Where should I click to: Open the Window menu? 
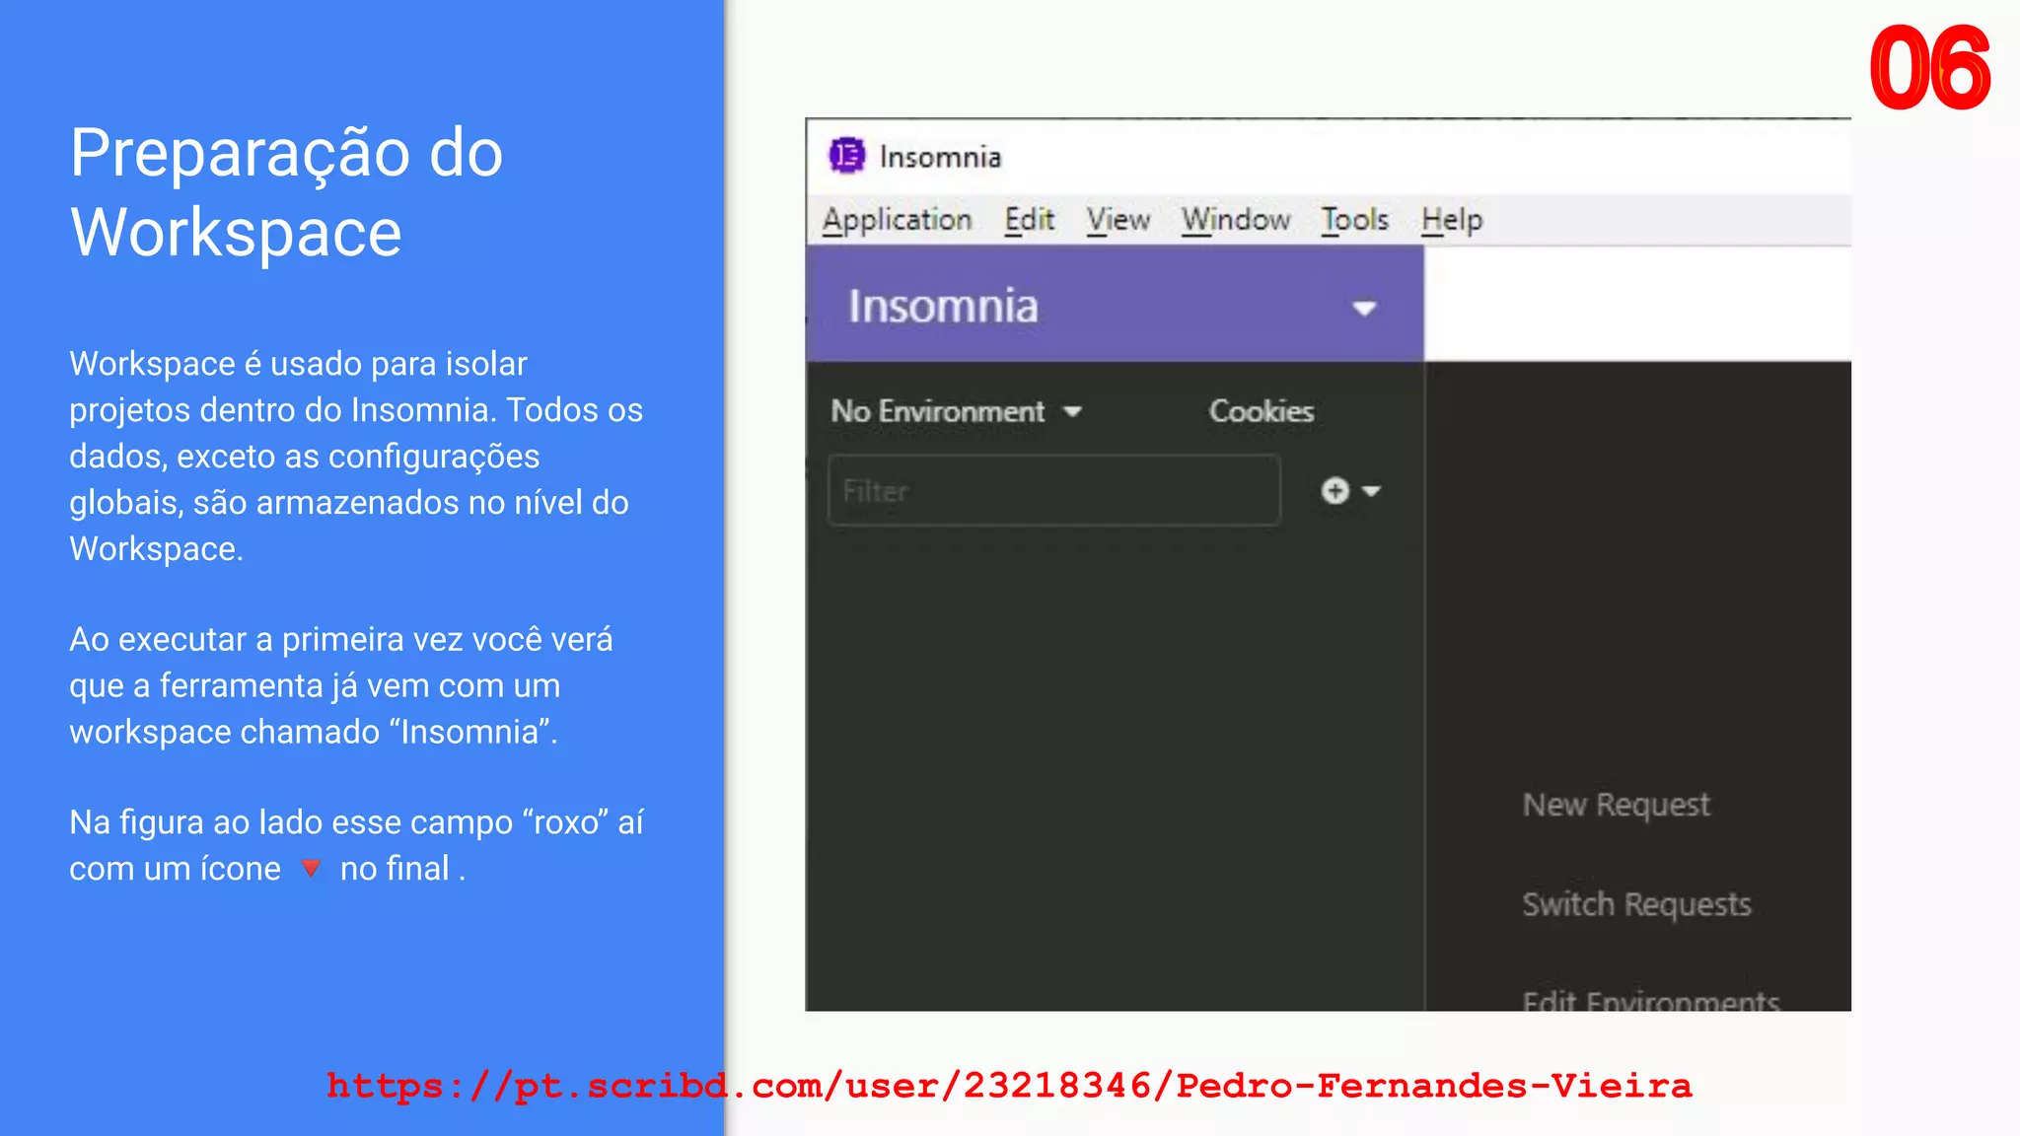(1236, 219)
